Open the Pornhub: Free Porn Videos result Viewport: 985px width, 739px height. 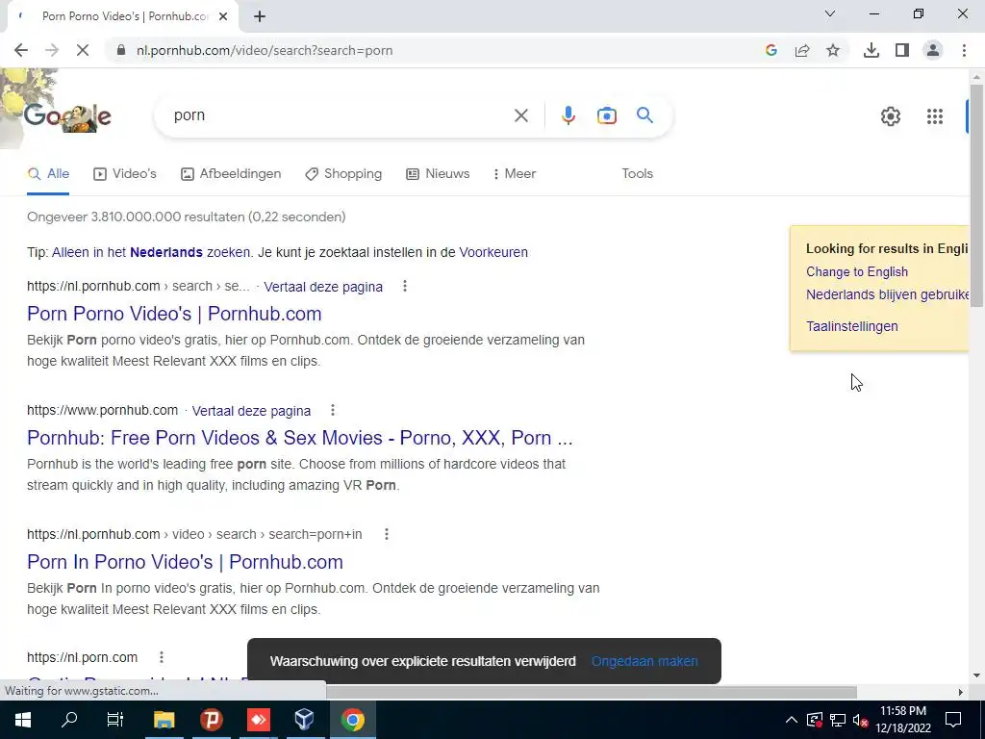pos(300,438)
